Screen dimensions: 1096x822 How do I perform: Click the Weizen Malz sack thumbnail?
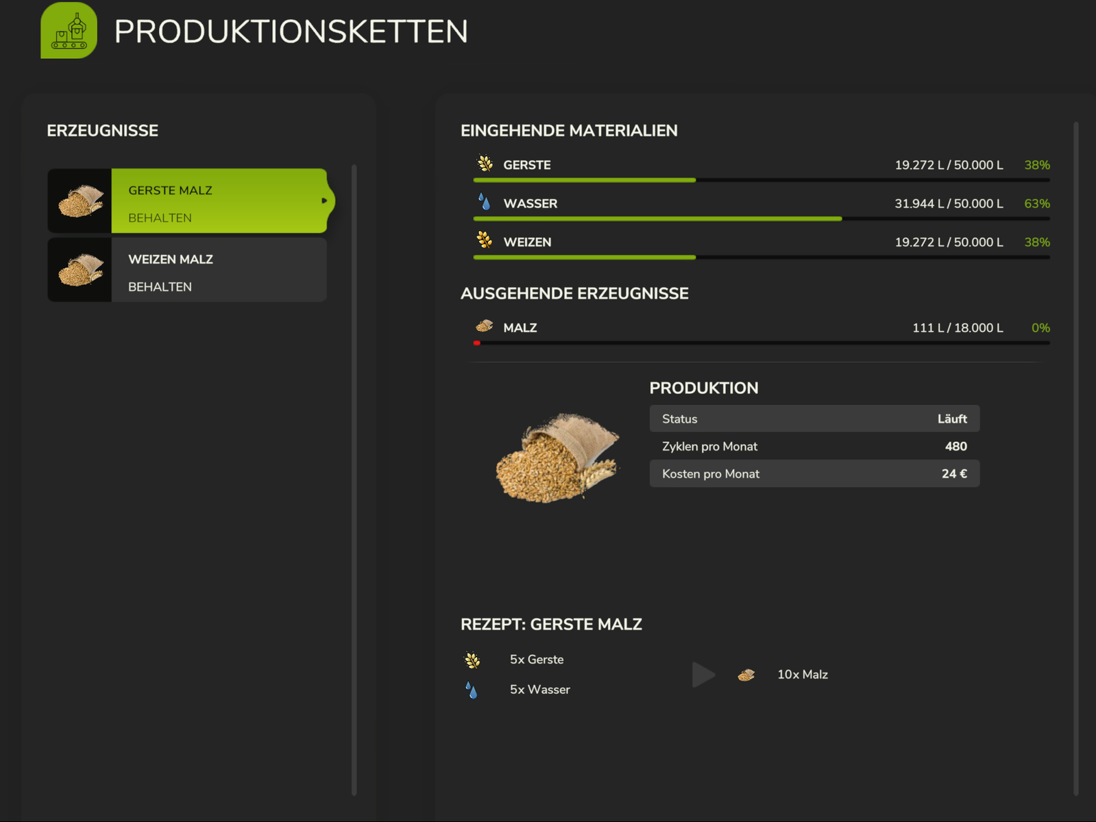pos(80,270)
